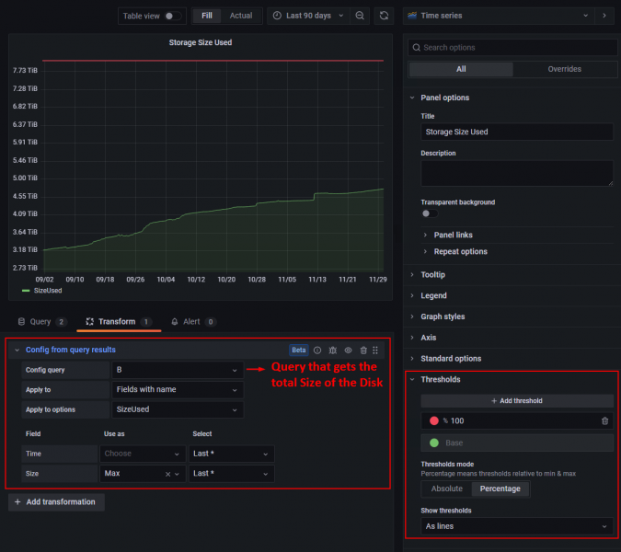
Task: Choose Absolute thresholds mode
Action: click(446, 489)
